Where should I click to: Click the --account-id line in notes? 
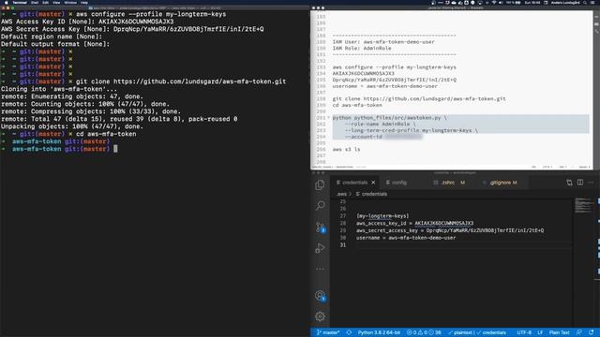pos(383,137)
